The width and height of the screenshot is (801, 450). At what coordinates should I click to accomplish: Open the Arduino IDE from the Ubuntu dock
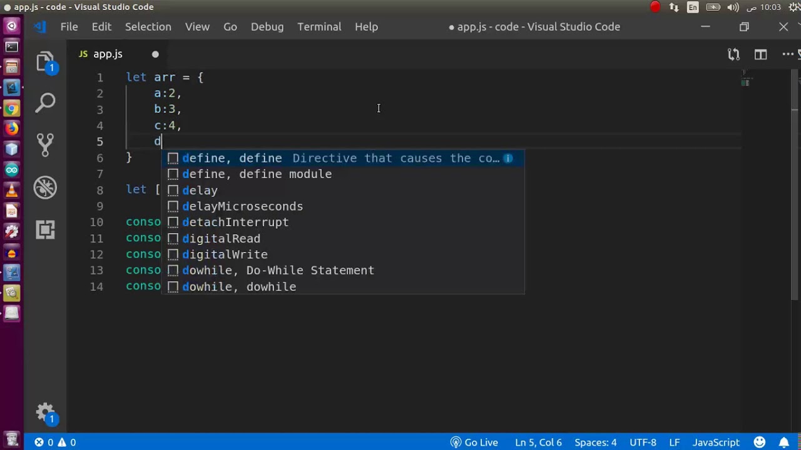[11, 169]
